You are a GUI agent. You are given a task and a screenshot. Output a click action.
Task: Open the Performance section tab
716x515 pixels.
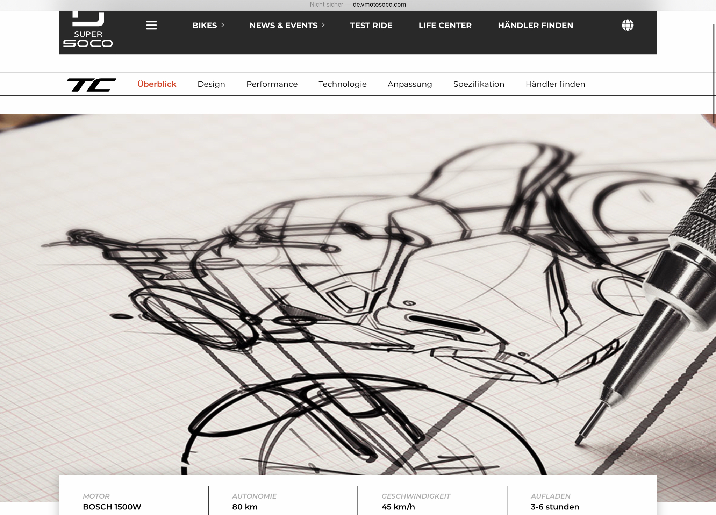click(272, 84)
